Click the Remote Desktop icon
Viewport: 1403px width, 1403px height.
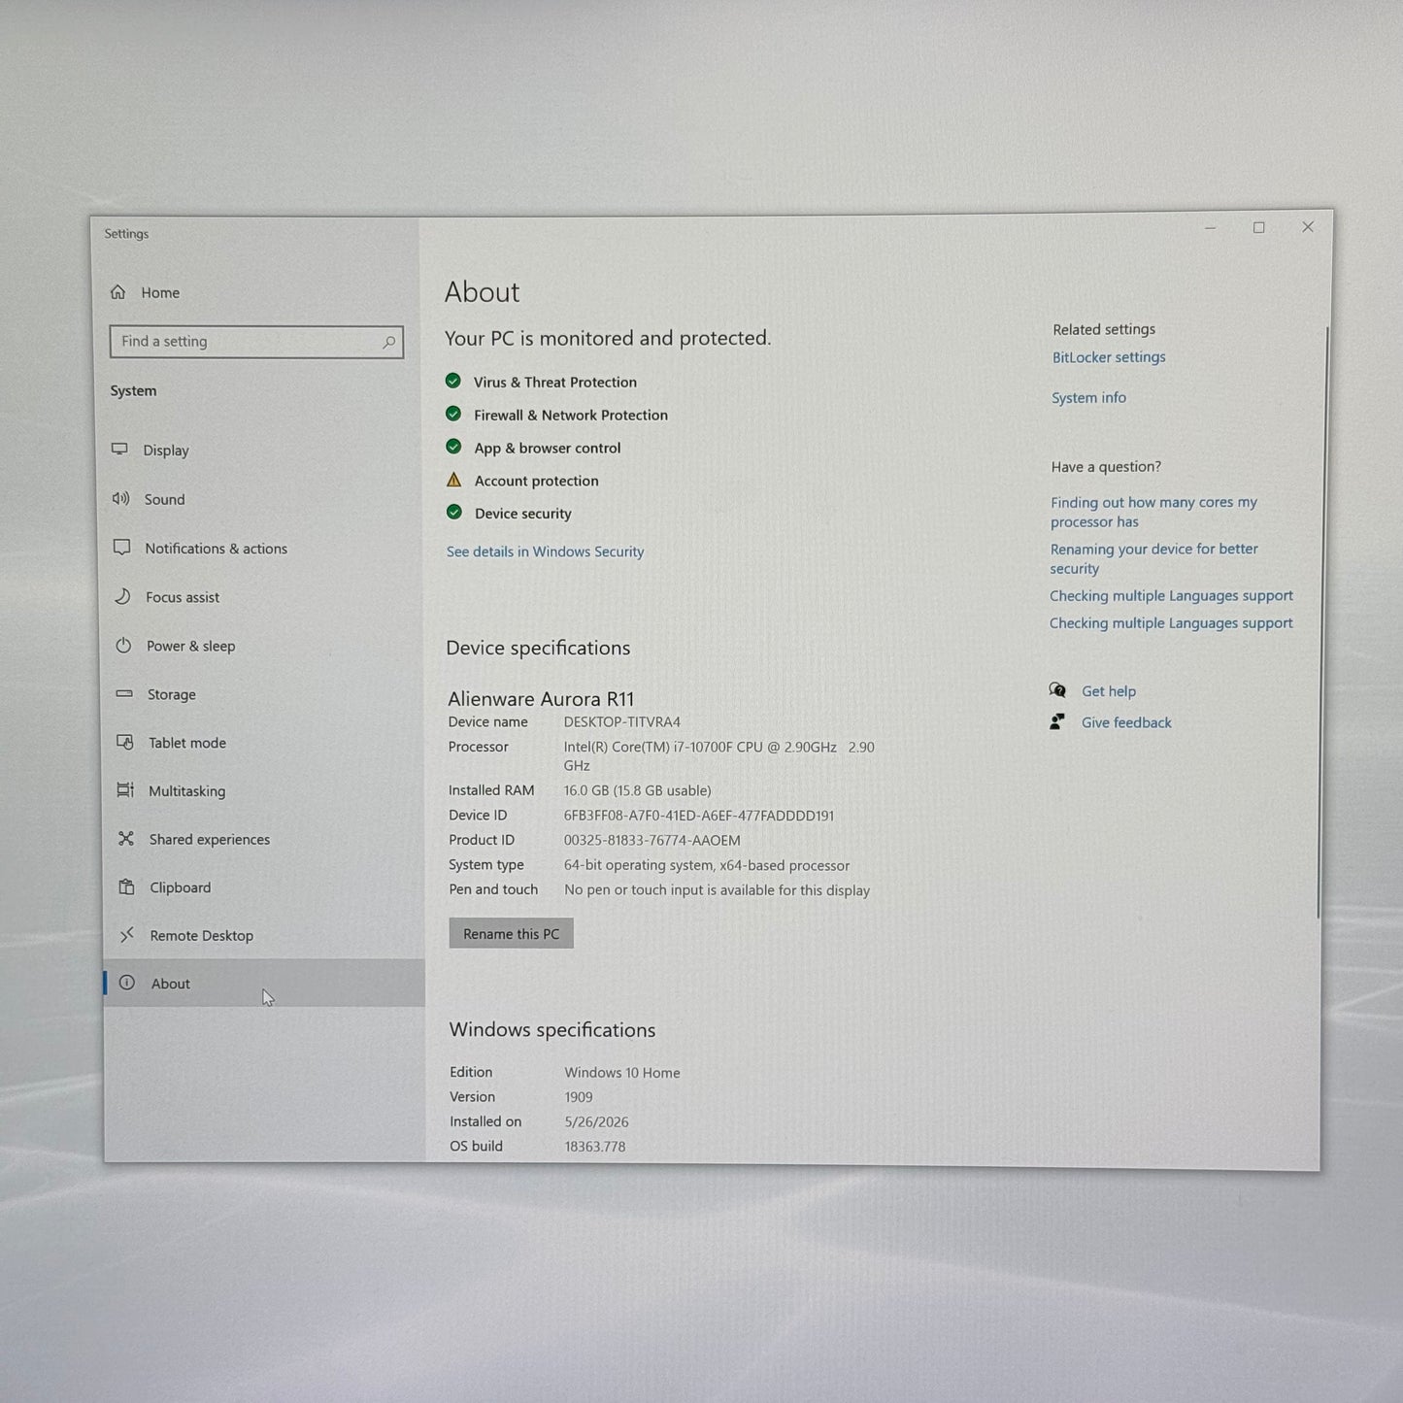click(x=127, y=935)
